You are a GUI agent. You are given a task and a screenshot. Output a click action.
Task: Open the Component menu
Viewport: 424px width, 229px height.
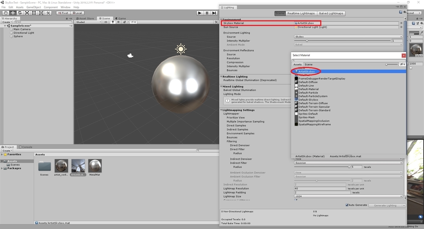point(51,7)
